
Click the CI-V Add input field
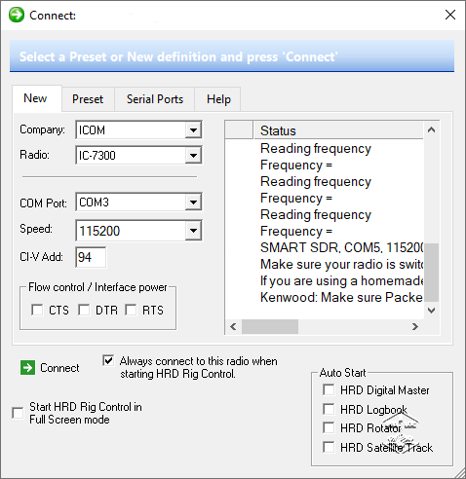coord(91,257)
